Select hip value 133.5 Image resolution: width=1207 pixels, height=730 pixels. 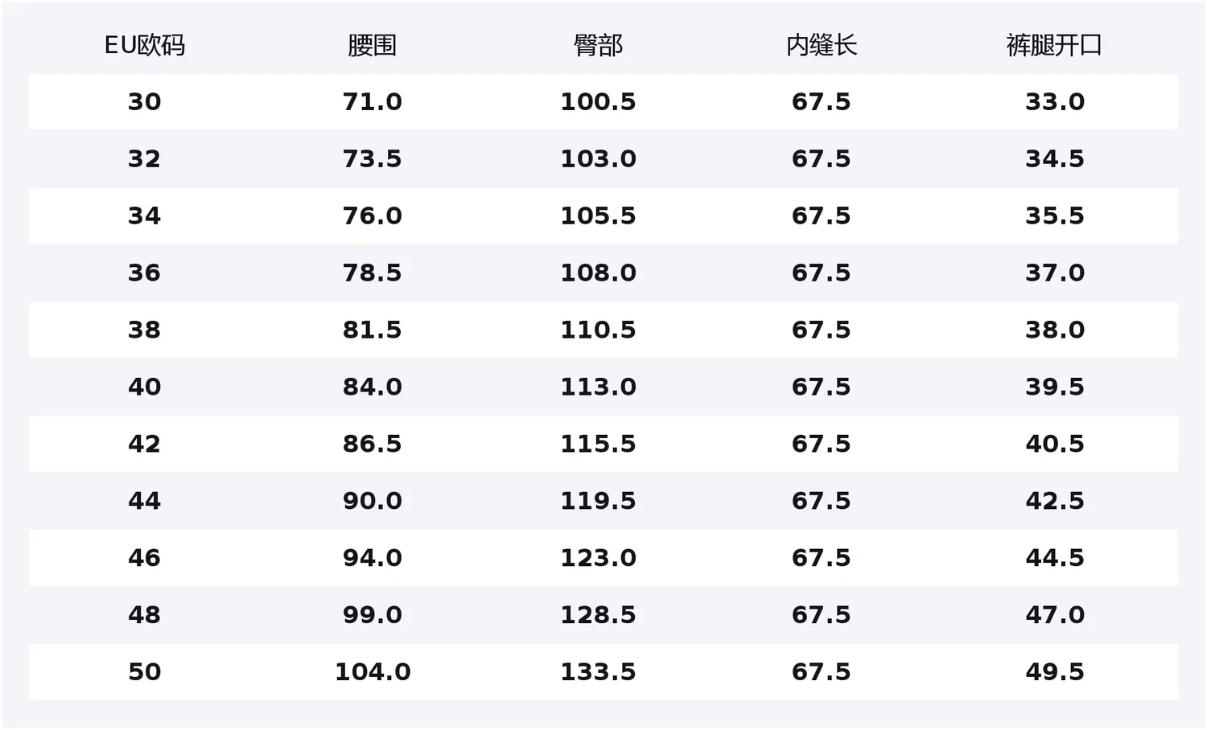click(x=598, y=673)
